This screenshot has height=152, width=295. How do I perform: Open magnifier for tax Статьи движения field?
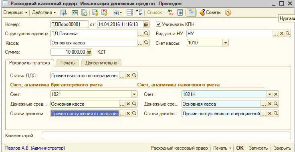[276, 114]
